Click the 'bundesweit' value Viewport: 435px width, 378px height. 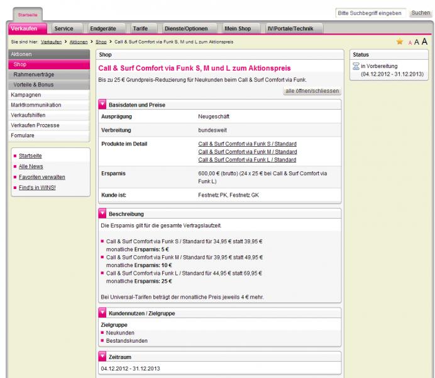click(x=212, y=130)
